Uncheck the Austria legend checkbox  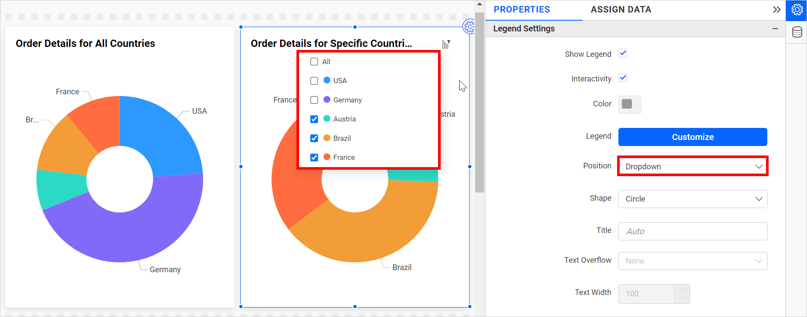(x=314, y=119)
